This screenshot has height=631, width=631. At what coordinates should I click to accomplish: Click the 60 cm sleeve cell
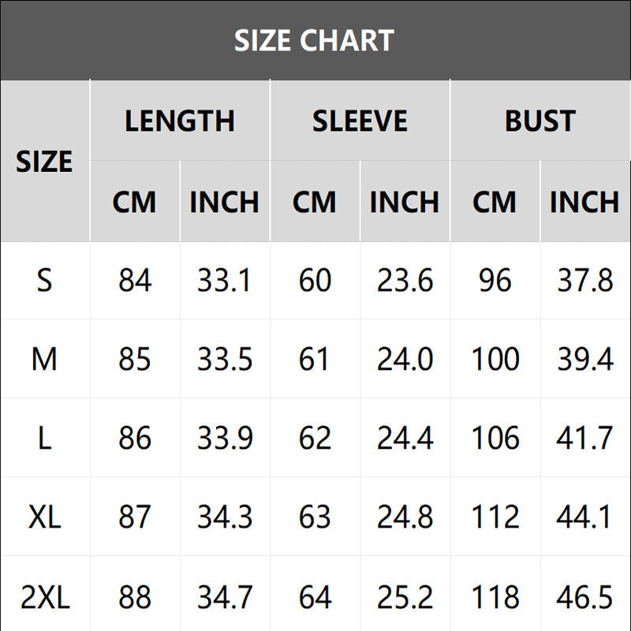315,281
